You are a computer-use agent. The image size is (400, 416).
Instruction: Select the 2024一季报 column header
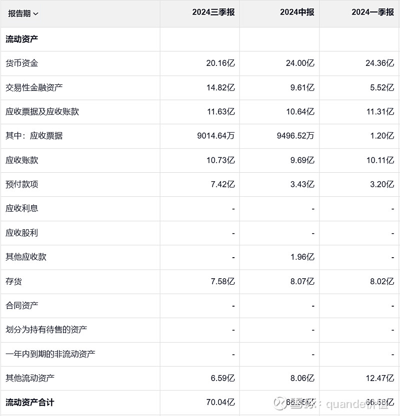[372, 12]
